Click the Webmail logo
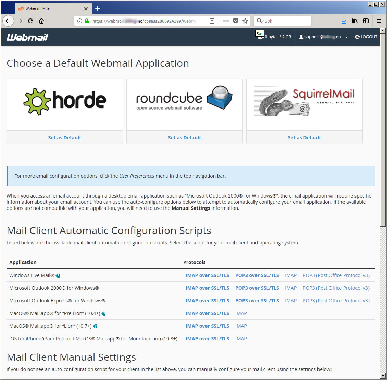This screenshot has height=380, width=387. [x=27, y=37]
